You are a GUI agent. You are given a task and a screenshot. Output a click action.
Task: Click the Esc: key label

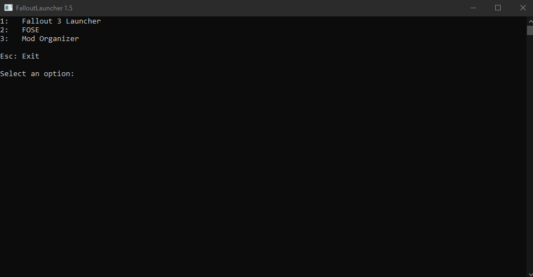9,56
